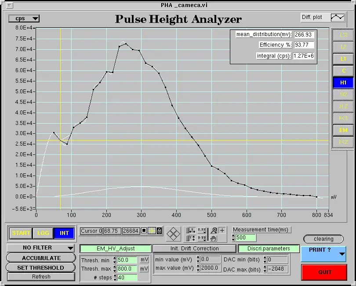Click the Thresh. max field showing 800.0

click(127, 269)
